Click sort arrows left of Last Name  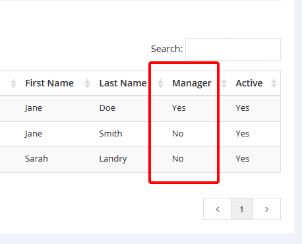tap(87, 83)
